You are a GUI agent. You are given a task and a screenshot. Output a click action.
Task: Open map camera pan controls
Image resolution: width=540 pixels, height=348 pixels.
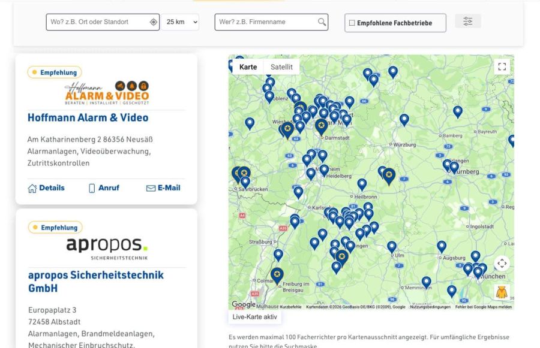tap(502, 264)
